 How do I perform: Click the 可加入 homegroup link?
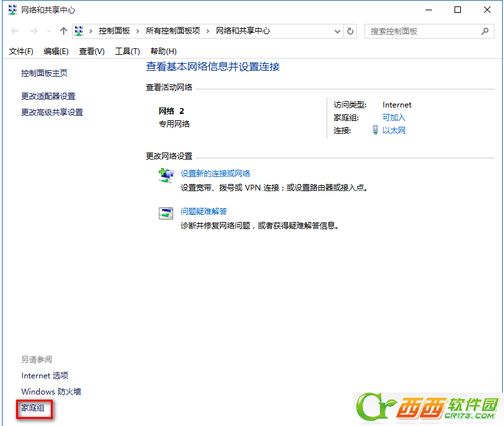pos(393,118)
